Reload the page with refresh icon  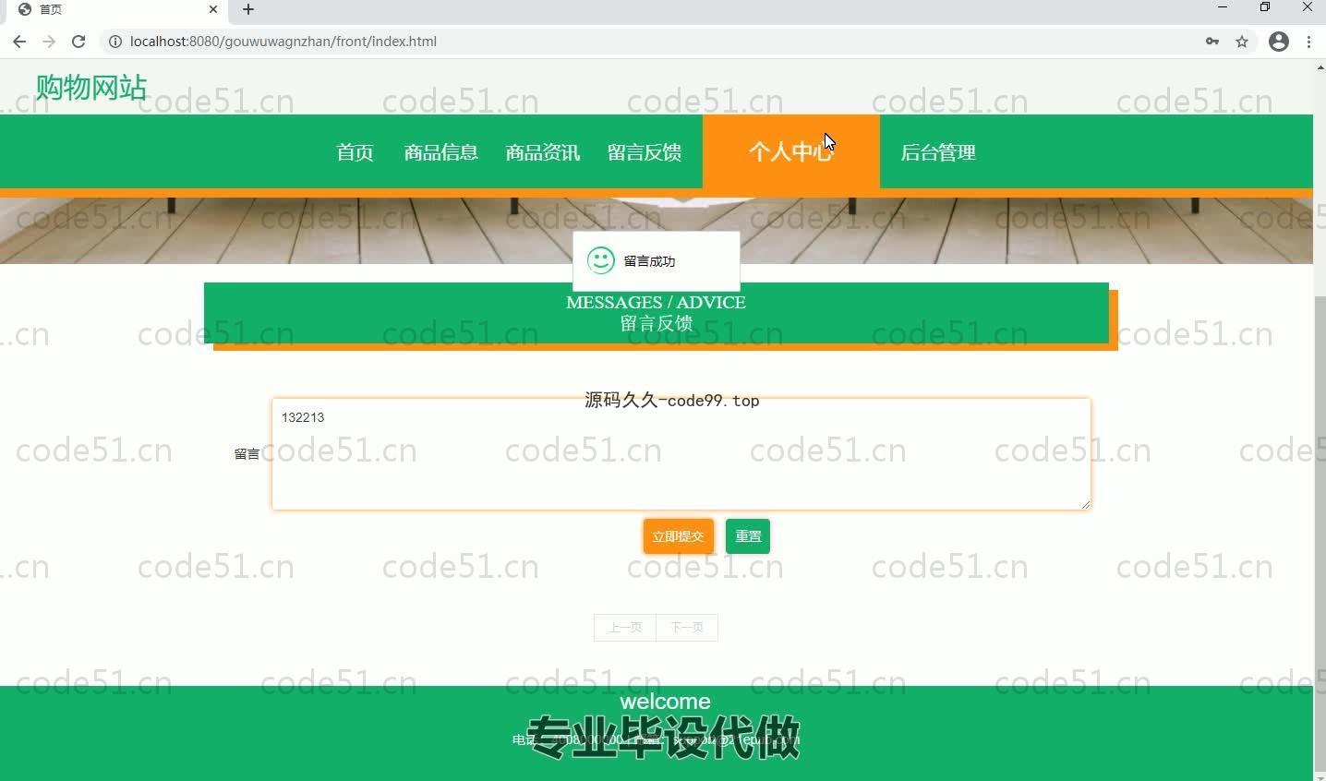point(78,42)
